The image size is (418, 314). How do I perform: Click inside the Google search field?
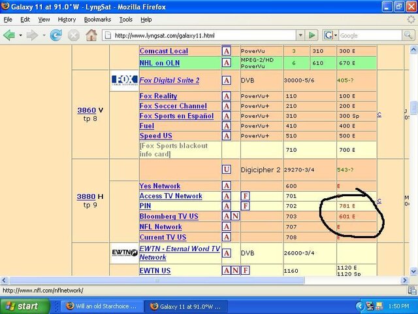(x=370, y=35)
